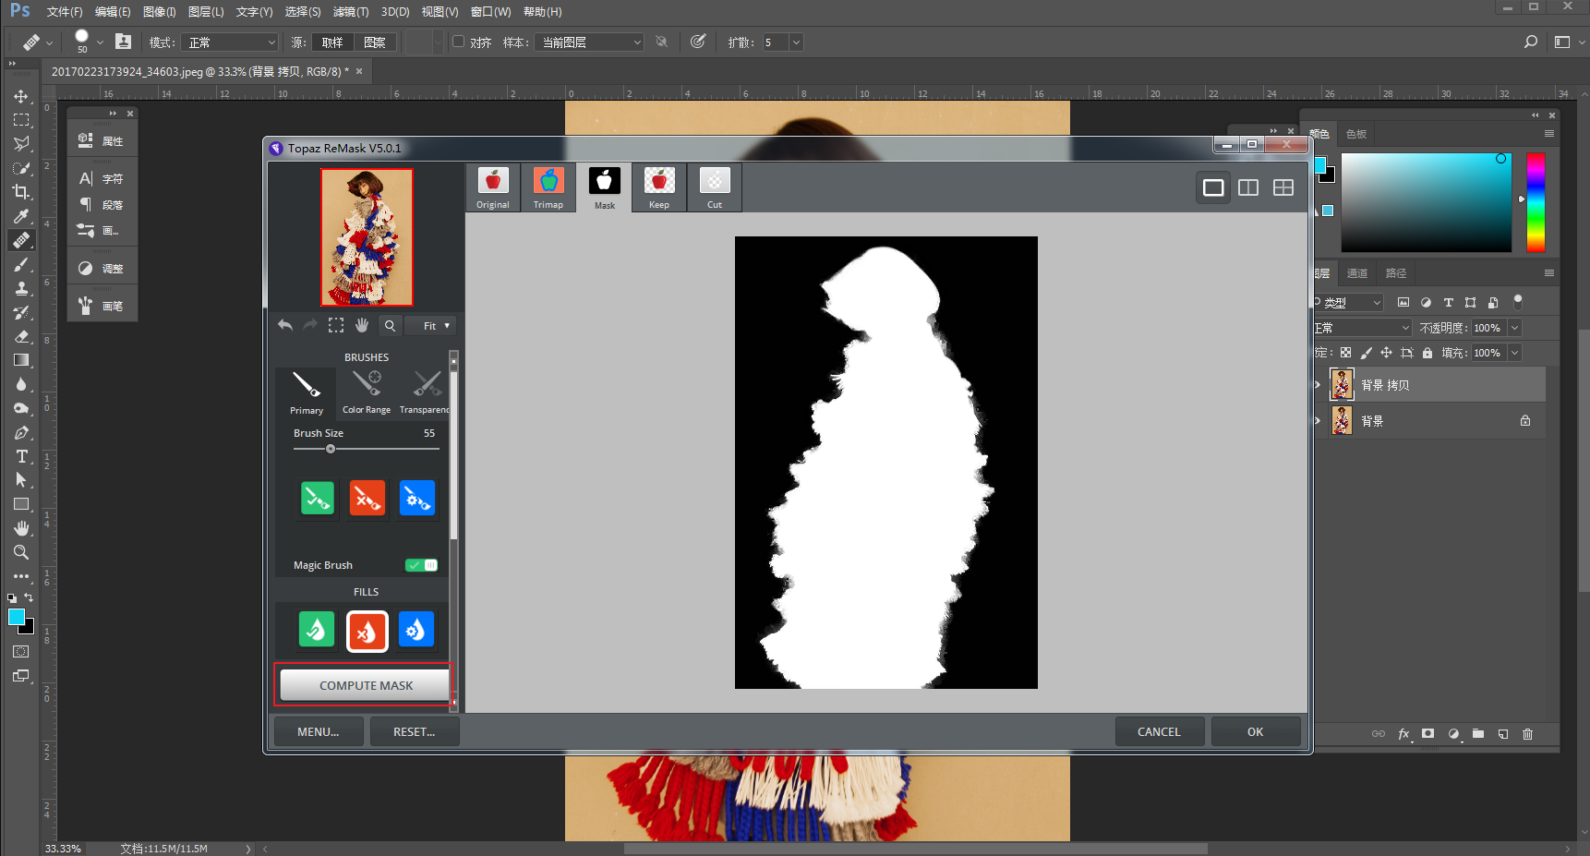Choose the red Cut fill bucket
The image size is (1590, 856).
367,631
